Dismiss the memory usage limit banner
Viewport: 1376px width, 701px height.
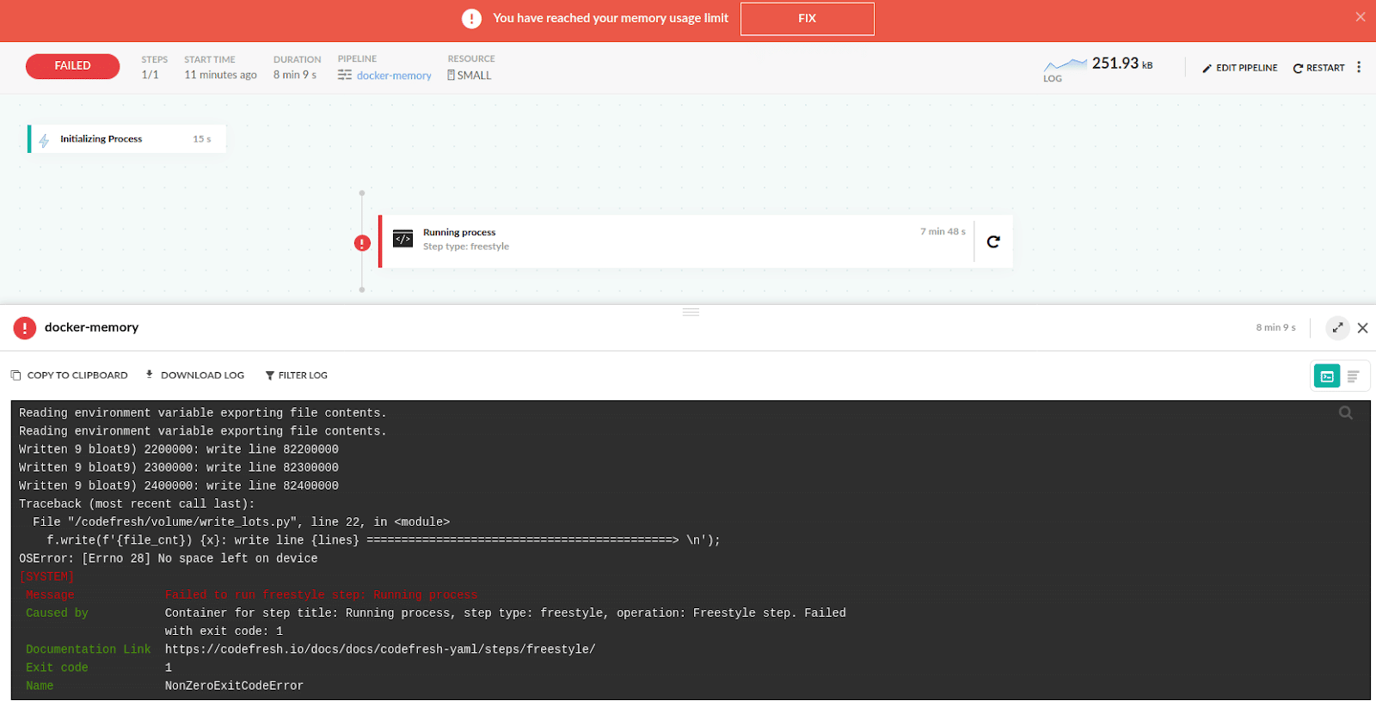pos(1360,17)
